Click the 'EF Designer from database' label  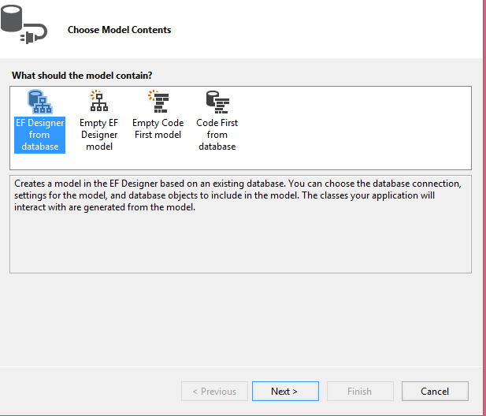point(39,135)
